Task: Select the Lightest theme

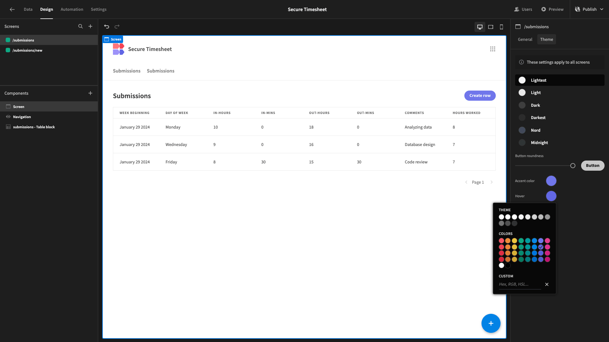Action: (x=560, y=80)
